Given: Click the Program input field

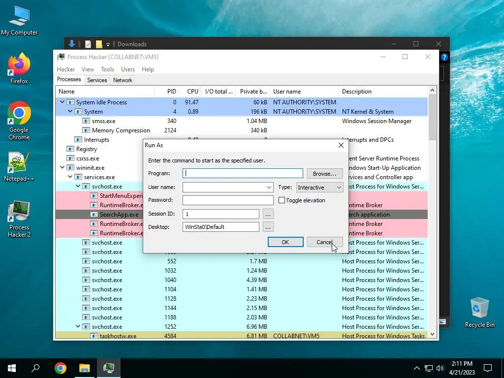Looking at the screenshot, I should [243, 174].
